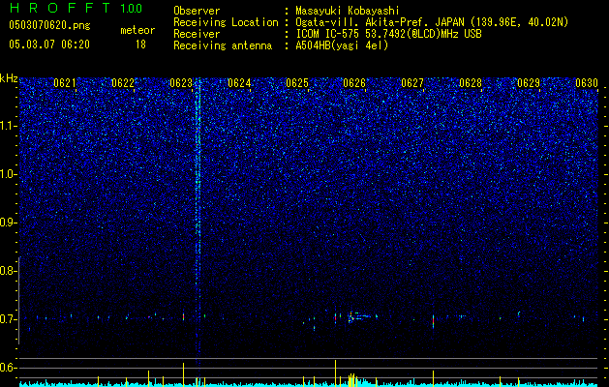
Task: Click the 0630 time marker
Action: click(587, 83)
